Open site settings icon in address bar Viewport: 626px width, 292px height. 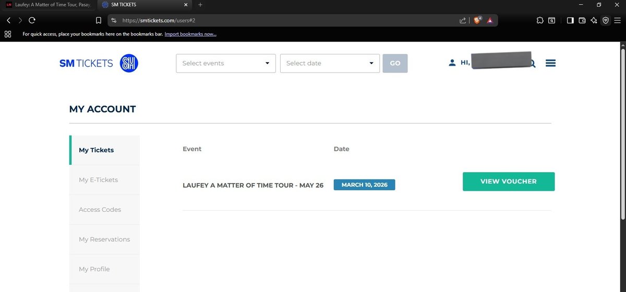[x=114, y=20]
